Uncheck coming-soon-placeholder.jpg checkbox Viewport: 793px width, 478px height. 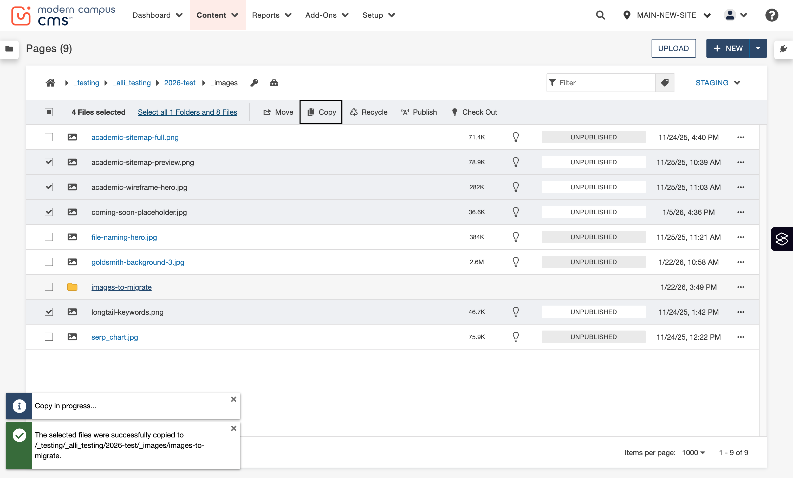click(49, 212)
